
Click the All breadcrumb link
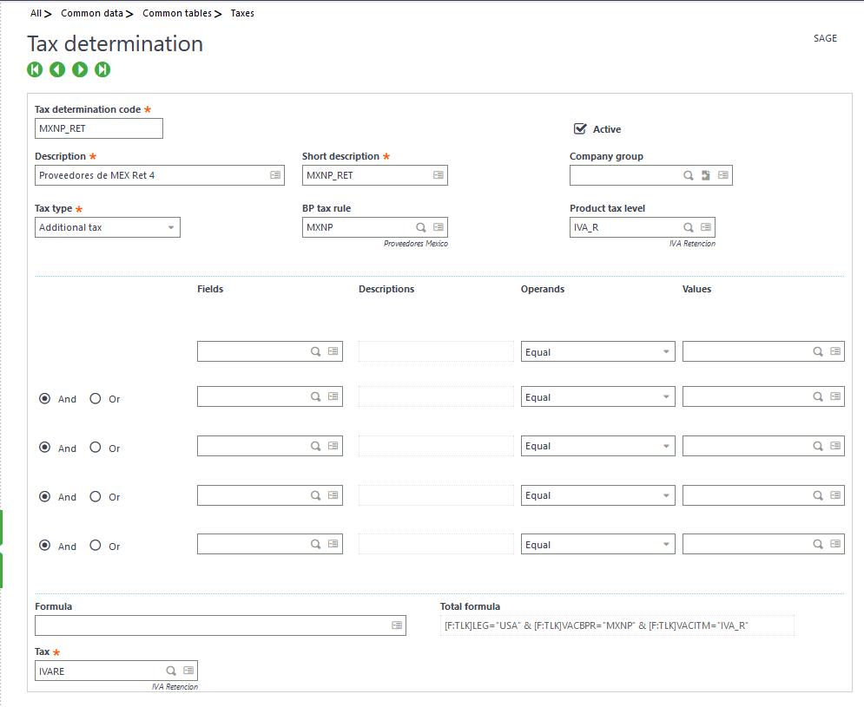[x=34, y=13]
